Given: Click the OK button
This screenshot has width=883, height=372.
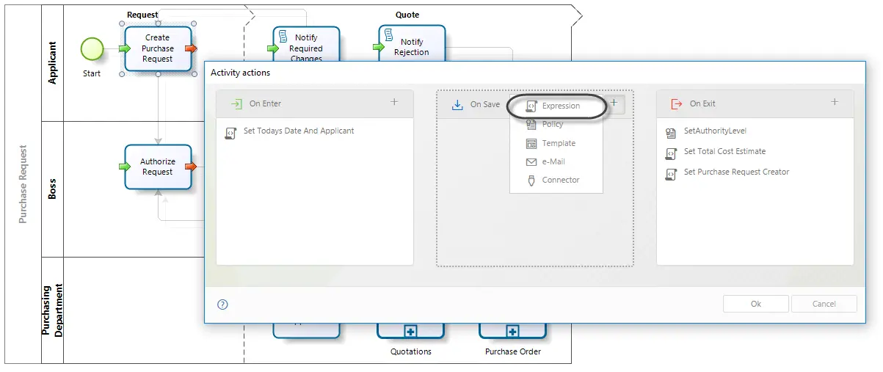Looking at the screenshot, I should pyautogui.click(x=756, y=304).
